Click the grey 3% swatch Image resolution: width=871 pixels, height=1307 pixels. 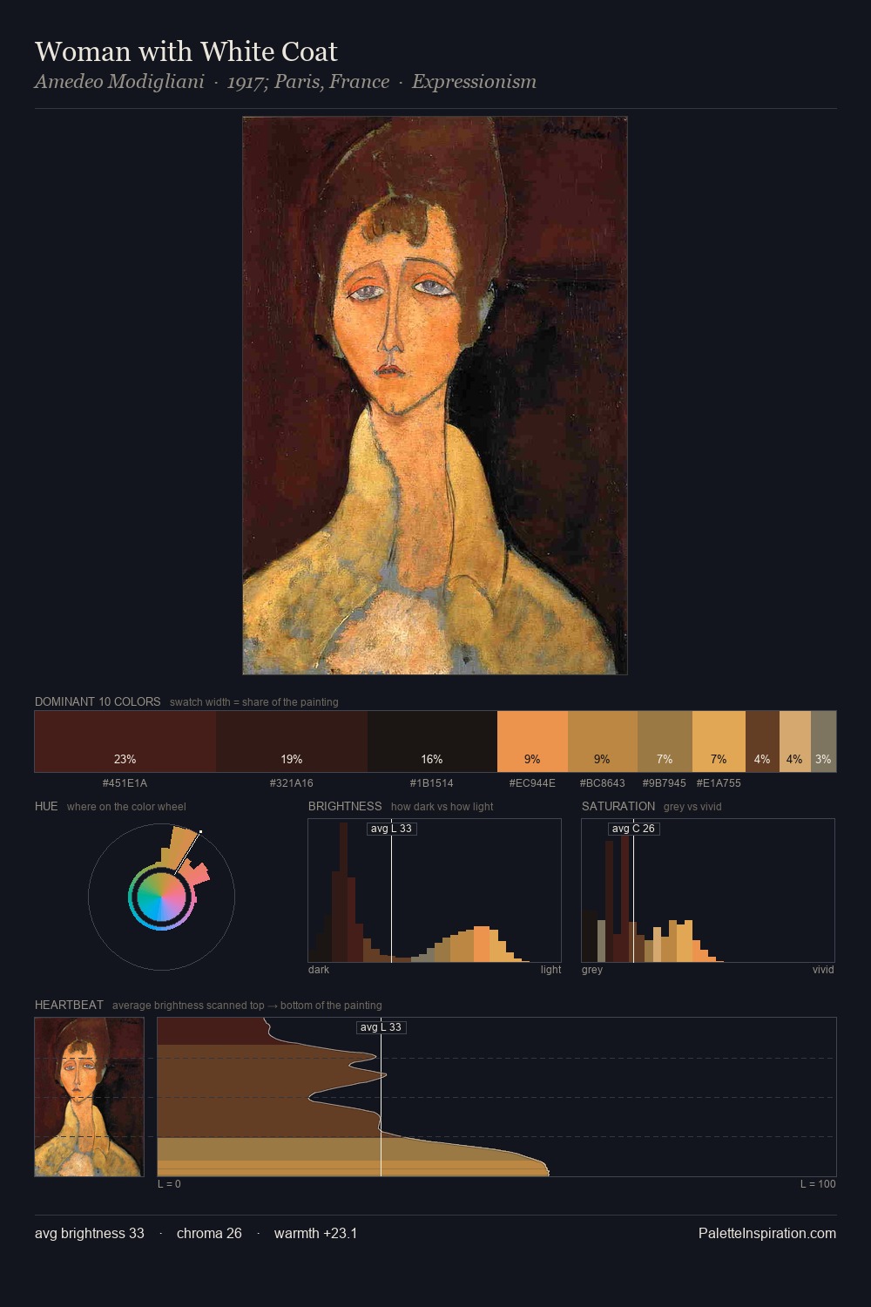click(823, 742)
